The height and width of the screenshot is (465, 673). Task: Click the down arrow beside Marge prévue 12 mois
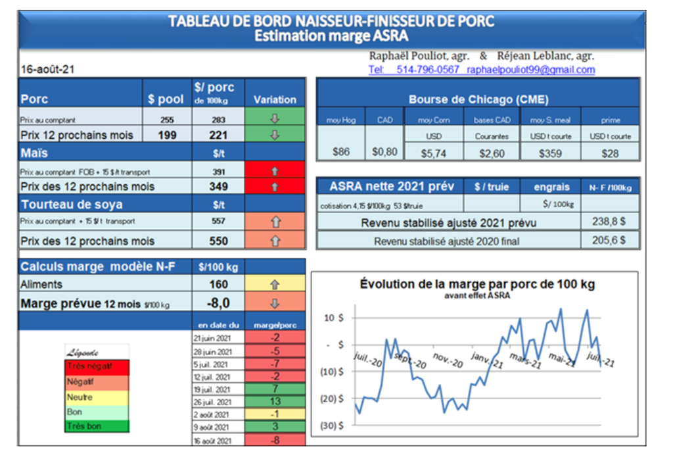pos(275,304)
